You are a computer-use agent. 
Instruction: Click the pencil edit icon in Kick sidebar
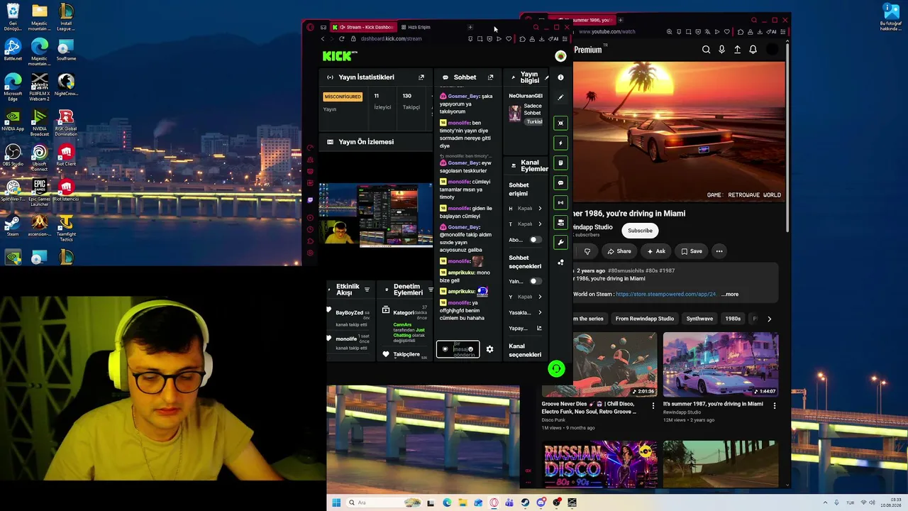point(560,97)
